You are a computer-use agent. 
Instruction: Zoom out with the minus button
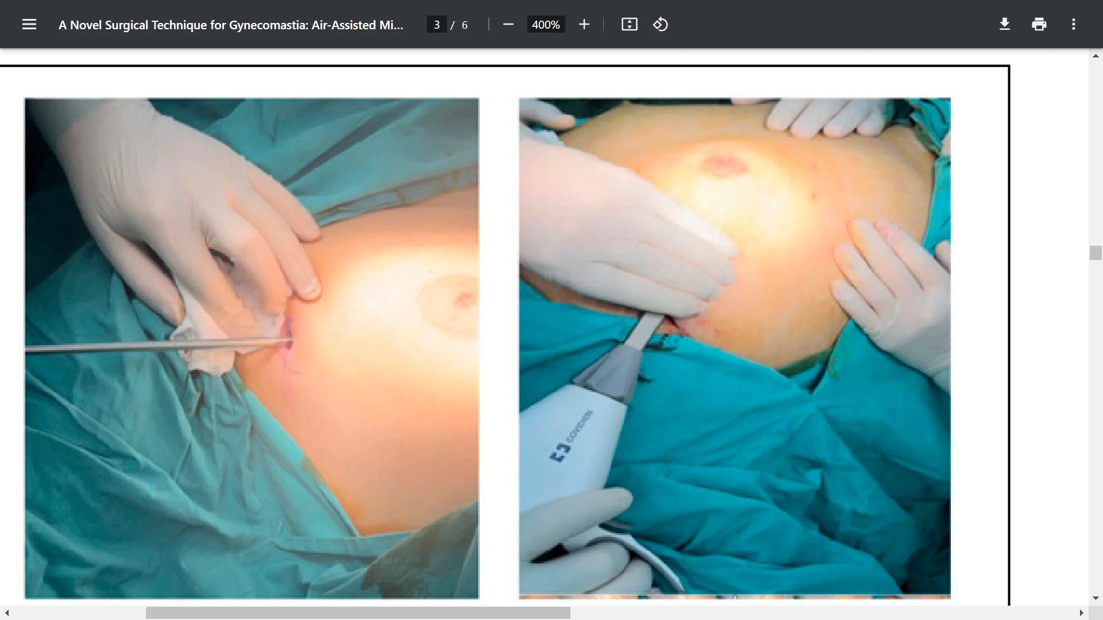508,24
